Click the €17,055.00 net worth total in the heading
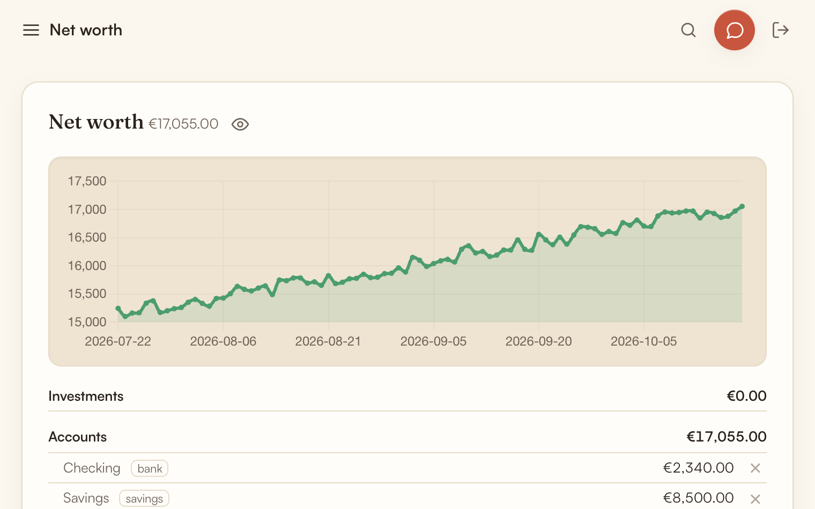Screen dimensions: 815x509 coord(183,124)
